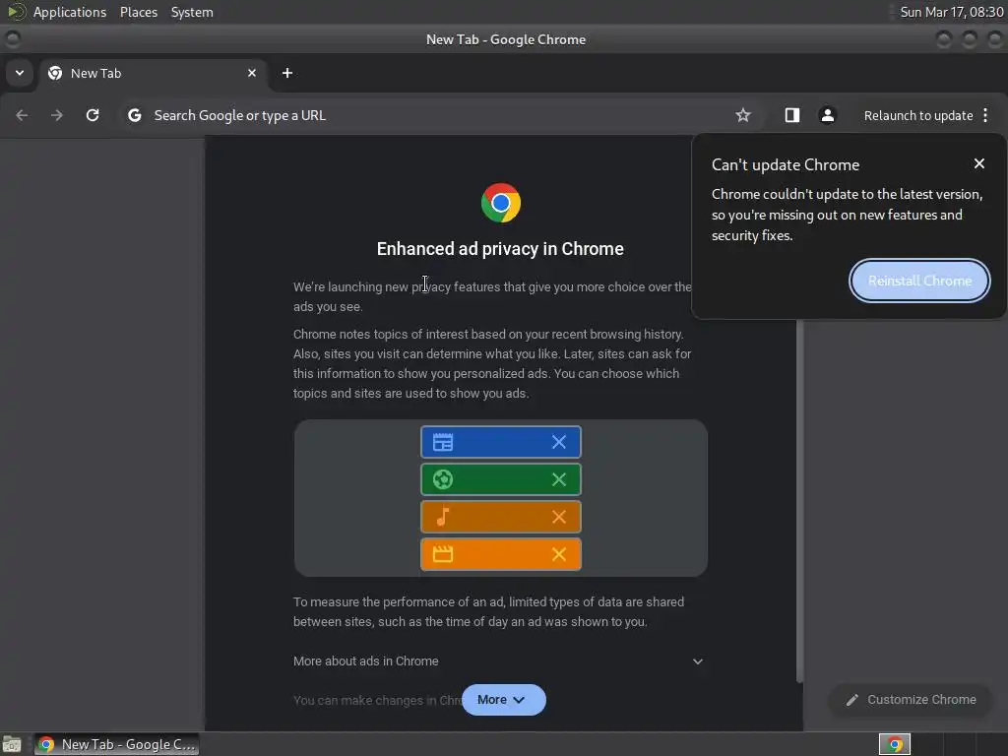
Task: Open the side panel icon
Action: click(x=792, y=115)
